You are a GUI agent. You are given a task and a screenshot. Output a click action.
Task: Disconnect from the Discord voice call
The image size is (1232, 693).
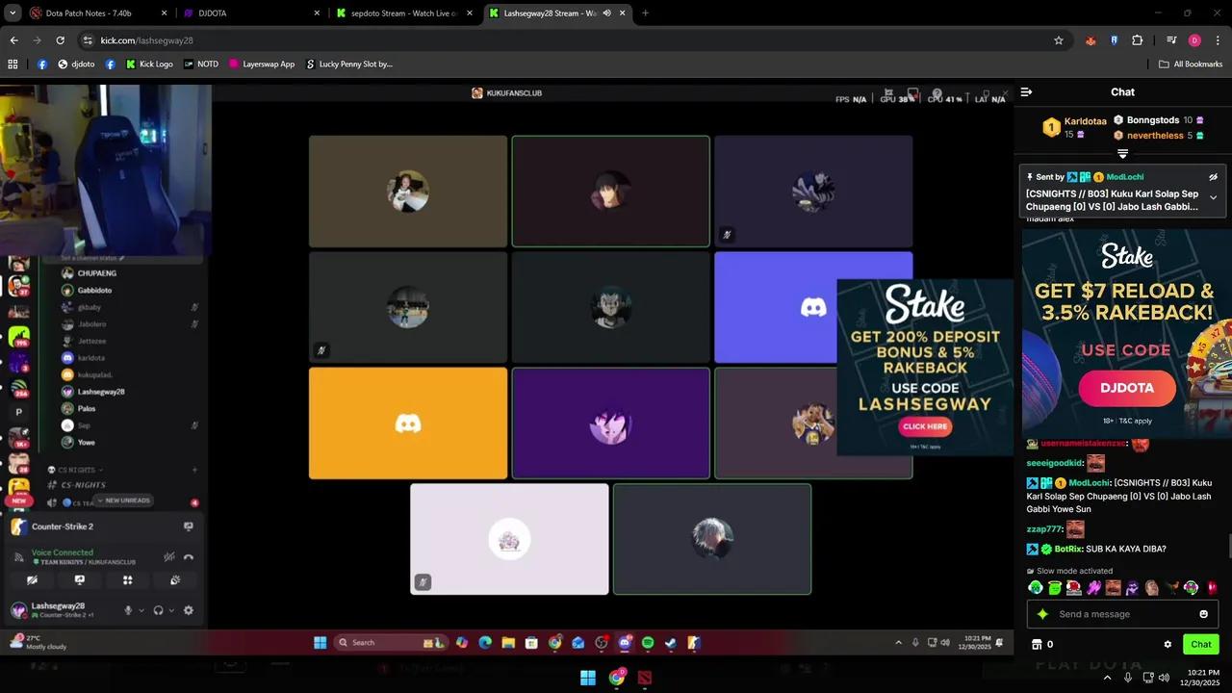pos(189,556)
